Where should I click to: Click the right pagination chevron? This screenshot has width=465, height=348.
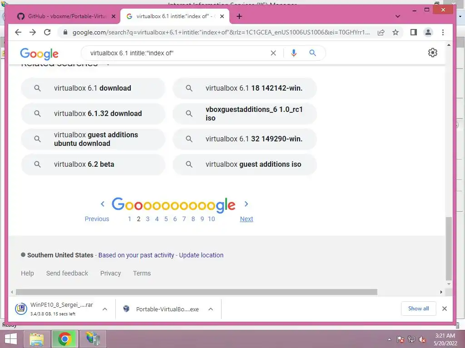tap(246, 204)
